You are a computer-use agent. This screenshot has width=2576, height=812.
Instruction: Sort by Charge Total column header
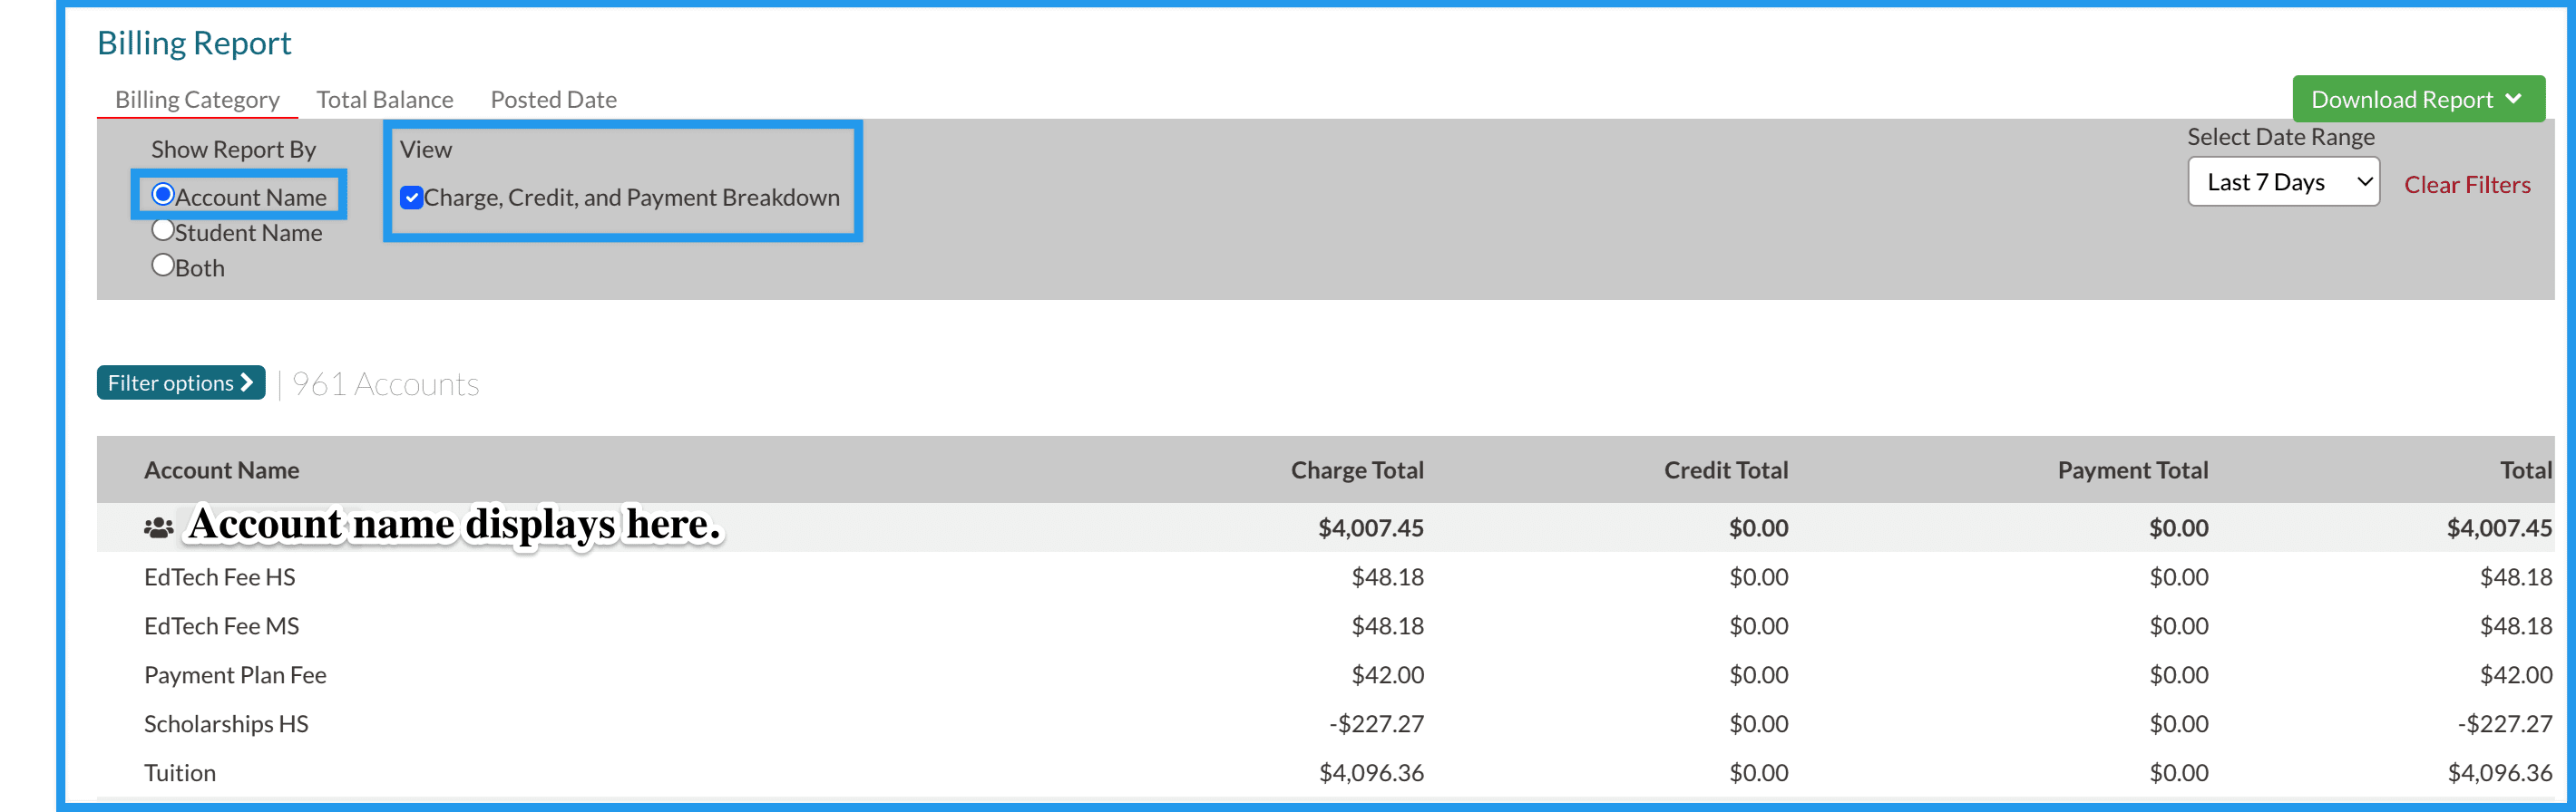pos(1356,469)
